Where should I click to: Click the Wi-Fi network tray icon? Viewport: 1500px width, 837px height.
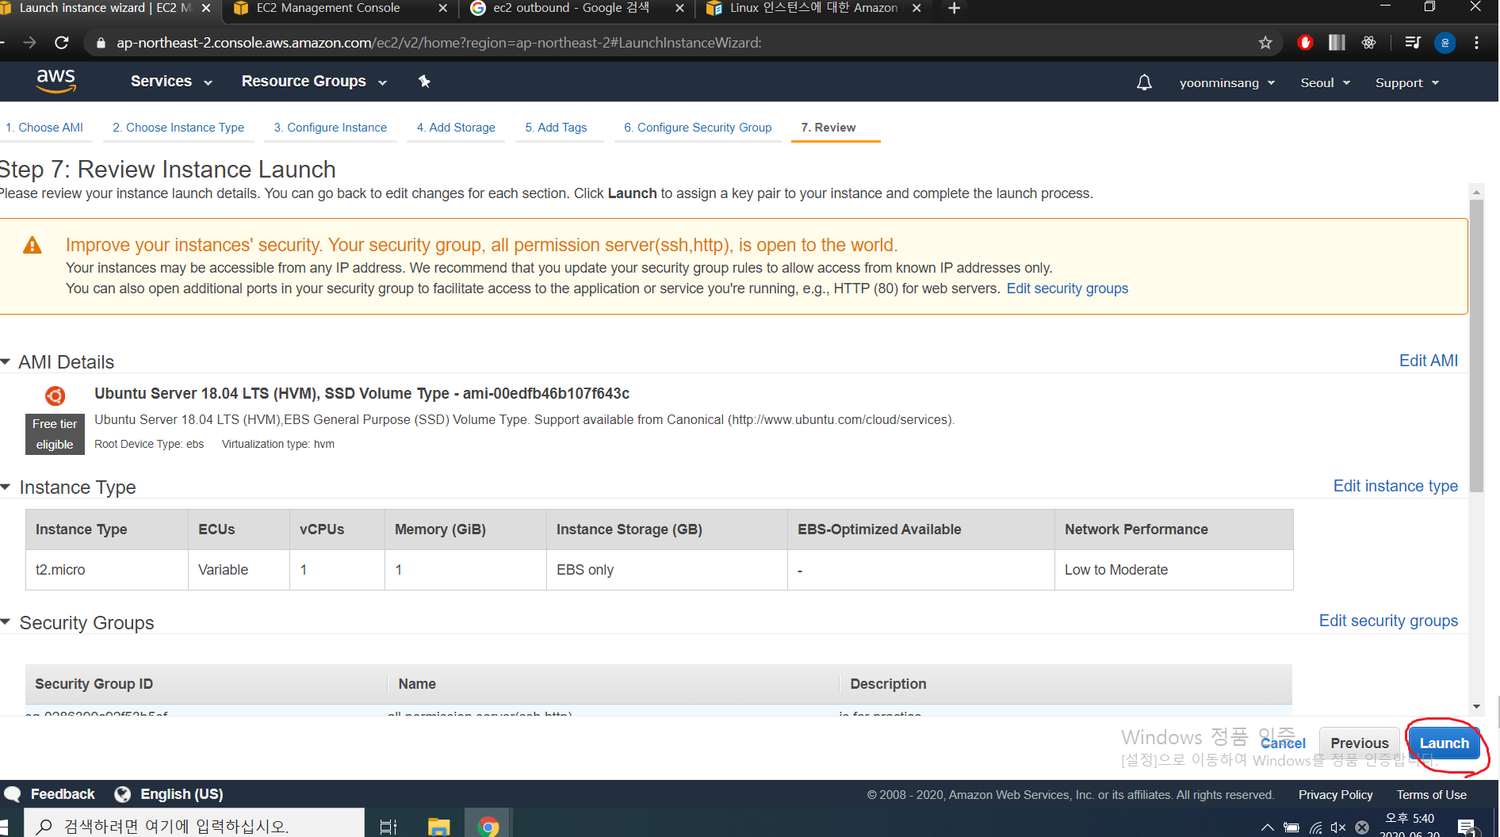(x=1316, y=827)
